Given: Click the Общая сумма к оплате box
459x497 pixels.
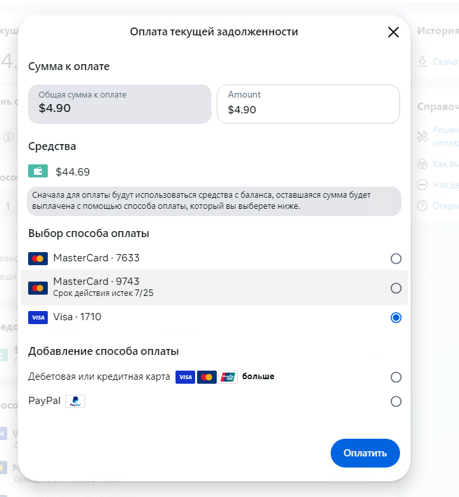Looking at the screenshot, I should pos(119,104).
